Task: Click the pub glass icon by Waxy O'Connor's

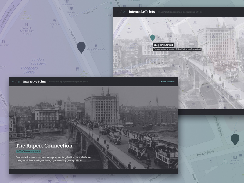Action: tap(96, 45)
